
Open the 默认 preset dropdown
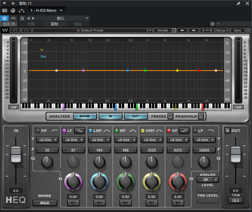pos(87,18)
